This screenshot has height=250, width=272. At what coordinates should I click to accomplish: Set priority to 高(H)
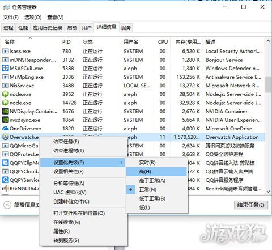[x=156, y=172]
